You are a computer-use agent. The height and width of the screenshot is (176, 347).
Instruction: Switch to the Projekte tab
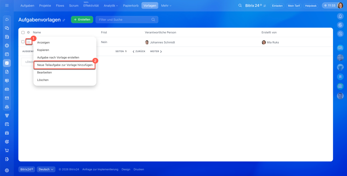point(45,6)
